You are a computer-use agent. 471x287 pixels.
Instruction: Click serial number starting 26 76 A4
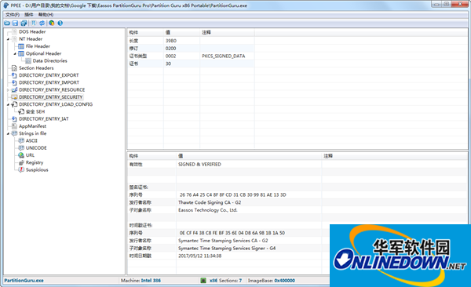pyautogui.click(x=233, y=194)
